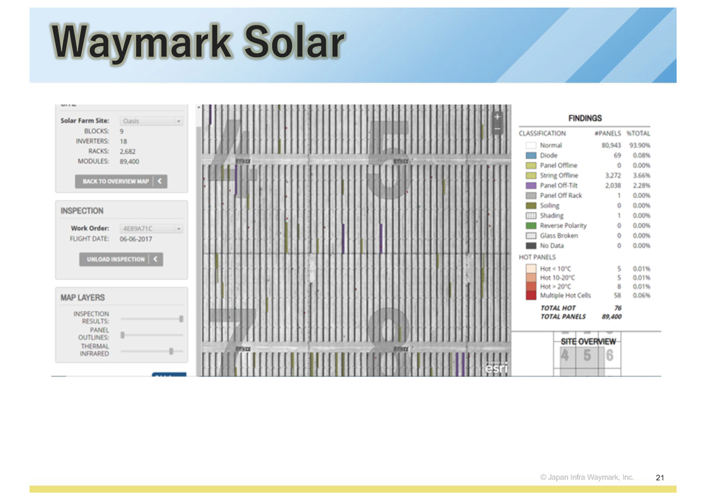
Task: Click the #PANELS column header
Action: [607, 134]
